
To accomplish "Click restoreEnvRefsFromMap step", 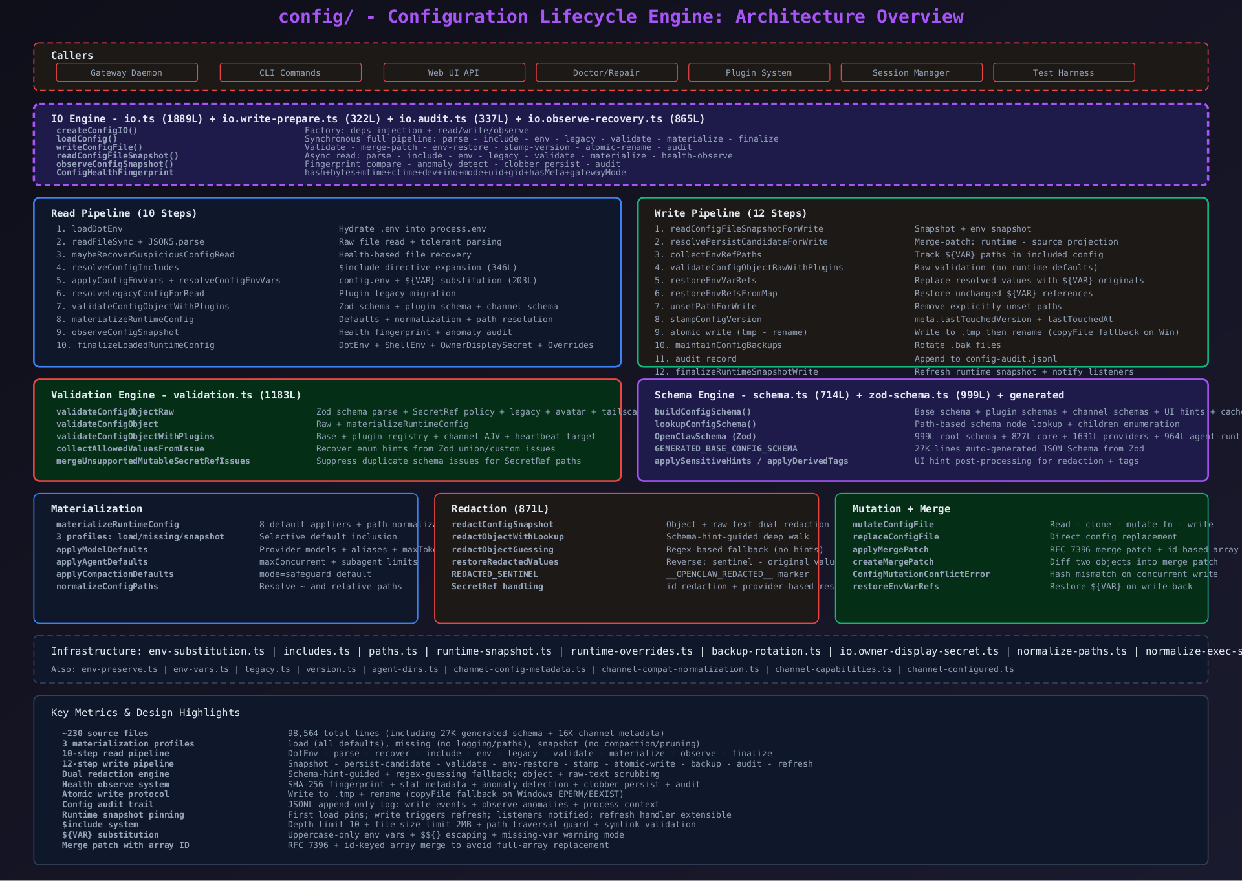I will pyautogui.click(x=716, y=294).
